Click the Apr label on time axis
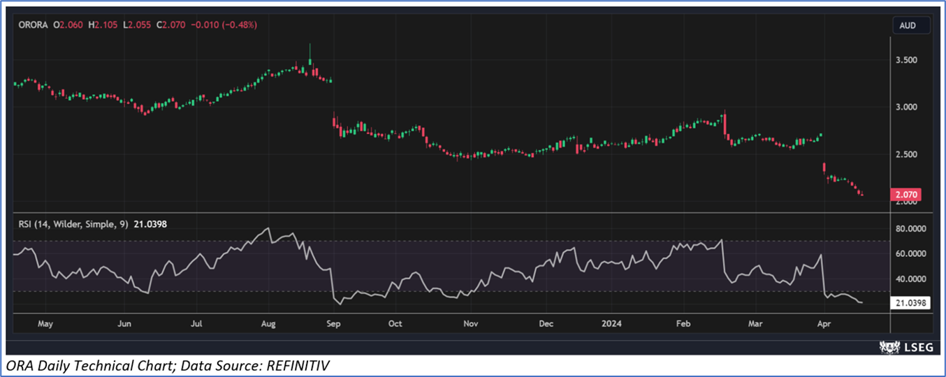Screen dimensions: 946x377 [824, 324]
